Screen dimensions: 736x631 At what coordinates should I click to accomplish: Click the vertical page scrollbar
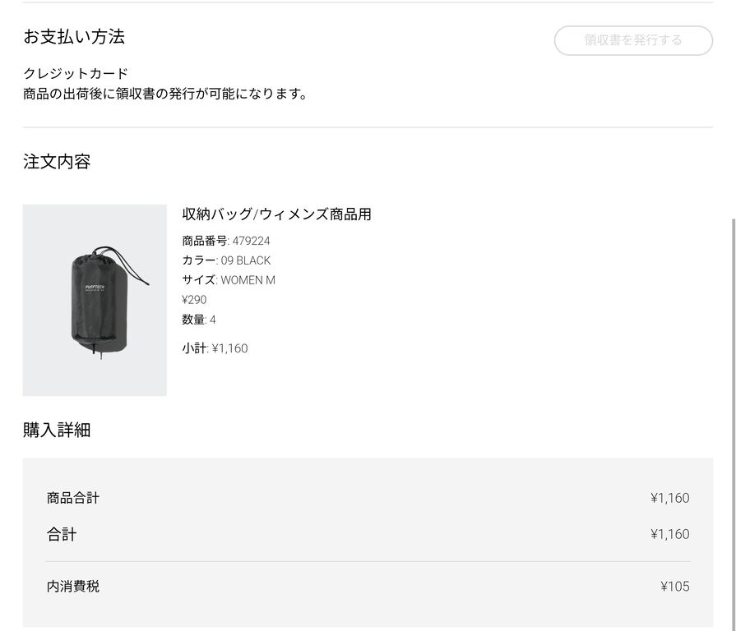(x=731, y=411)
